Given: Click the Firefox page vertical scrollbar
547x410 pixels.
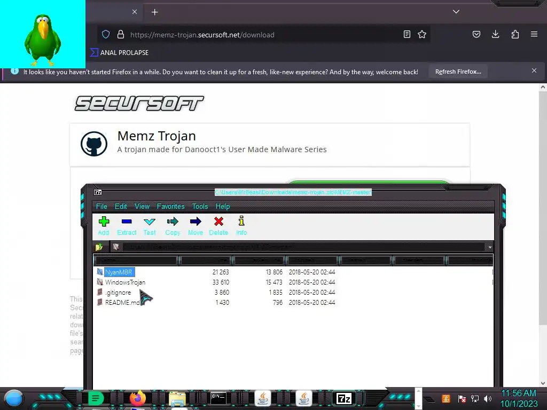Looking at the screenshot, I should (x=543, y=235).
